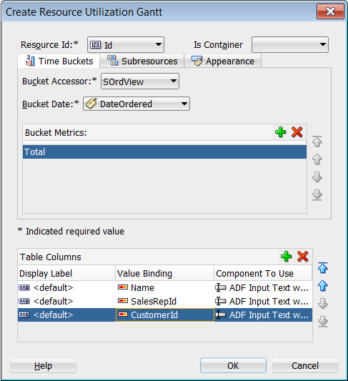
Task: Switch to the Subresources tab
Action: [x=142, y=61]
